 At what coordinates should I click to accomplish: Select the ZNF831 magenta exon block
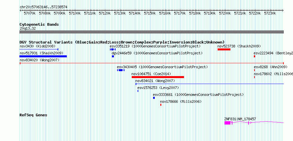tap(227, 123)
